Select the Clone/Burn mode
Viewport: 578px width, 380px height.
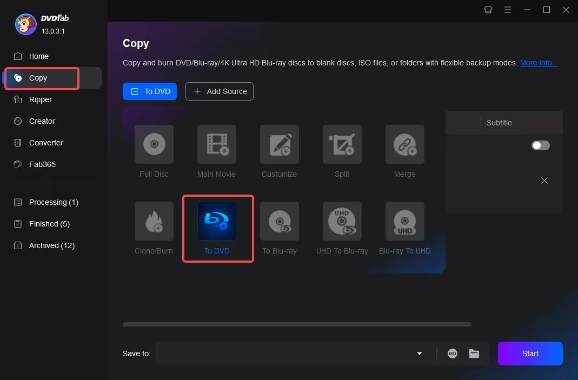[x=154, y=229]
